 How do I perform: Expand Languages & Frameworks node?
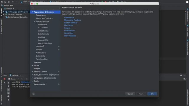32,78
